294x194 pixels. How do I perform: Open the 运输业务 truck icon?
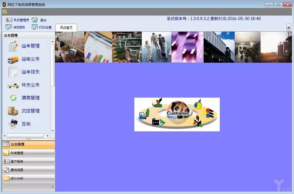(x=13, y=59)
